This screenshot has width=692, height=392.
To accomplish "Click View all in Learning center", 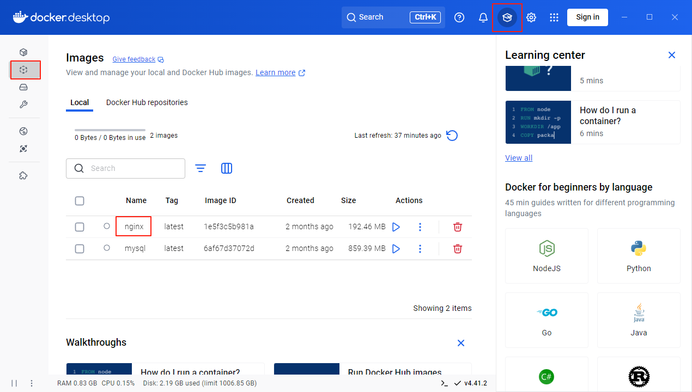I will click(519, 158).
